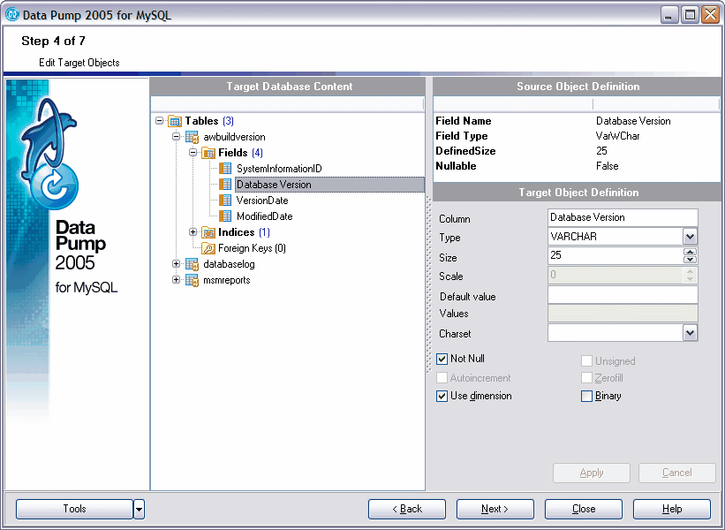Click the Nullable False value
725x530 pixels.
pos(607,166)
